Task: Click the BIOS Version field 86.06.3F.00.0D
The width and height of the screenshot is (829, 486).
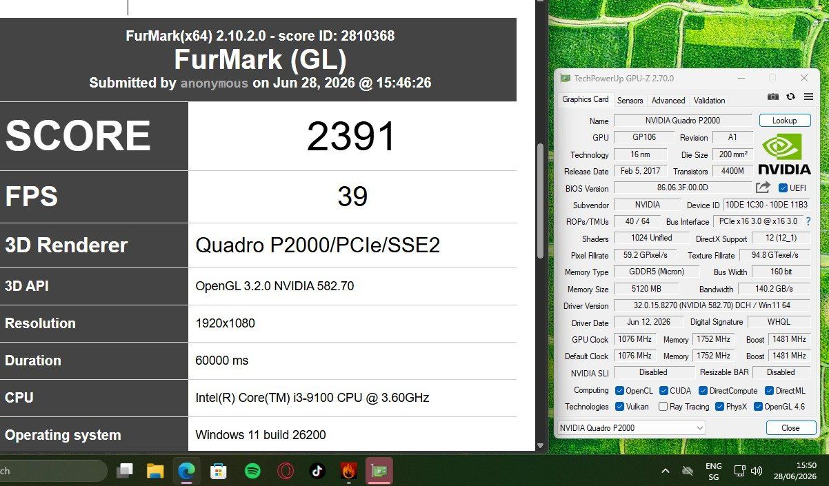Action: pos(683,188)
